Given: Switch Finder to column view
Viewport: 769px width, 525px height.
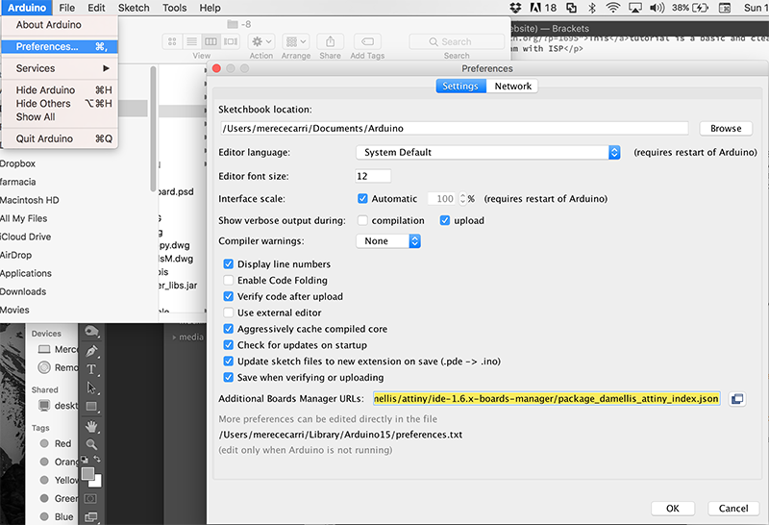Looking at the screenshot, I should (211, 41).
